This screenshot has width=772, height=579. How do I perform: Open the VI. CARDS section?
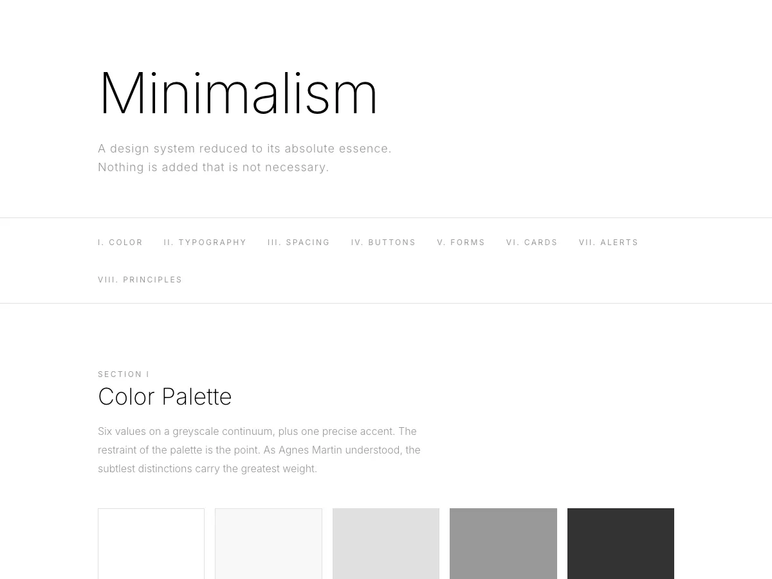532,242
